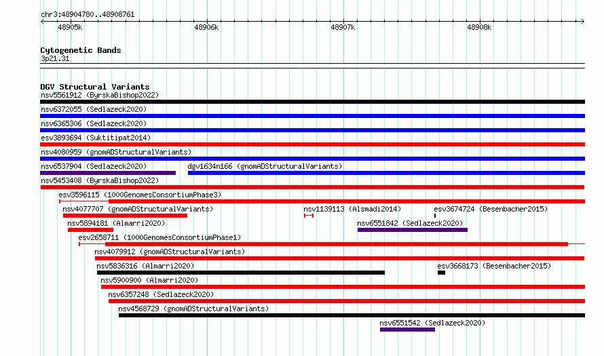This screenshot has width=604, height=356.
Task: Click the DGV Structural Variants track title
Action: coord(95,87)
